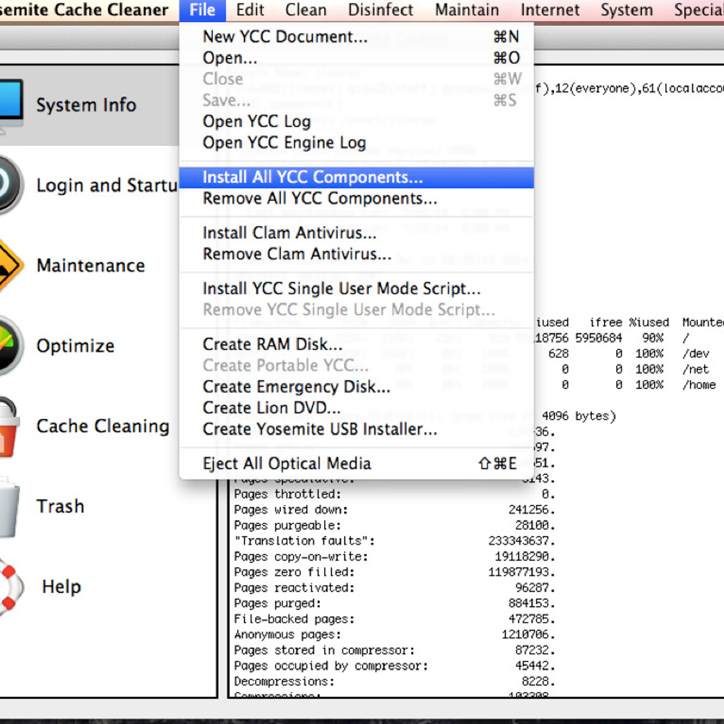Open the Internet menu
The height and width of the screenshot is (724, 724).
[550, 10]
